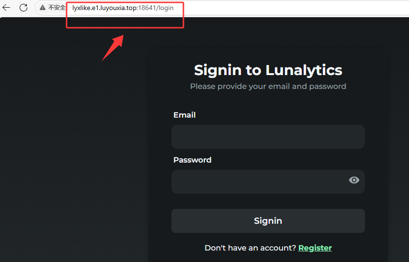This screenshot has height=262, width=409.
Task: Focus the Email input field
Action: [268, 137]
